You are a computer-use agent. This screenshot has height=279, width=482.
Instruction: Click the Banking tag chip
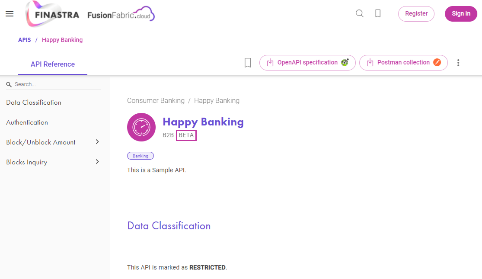(140, 156)
